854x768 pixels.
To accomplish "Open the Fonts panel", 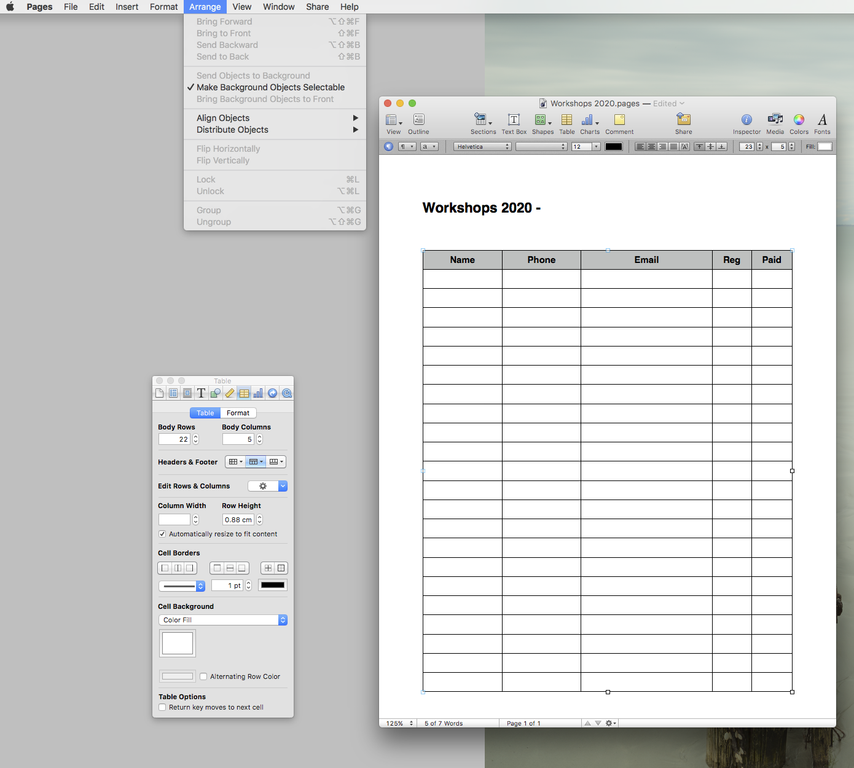I will 822,123.
